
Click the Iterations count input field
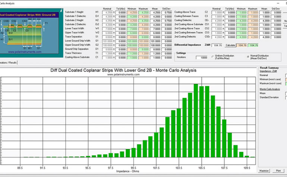(201, 58)
